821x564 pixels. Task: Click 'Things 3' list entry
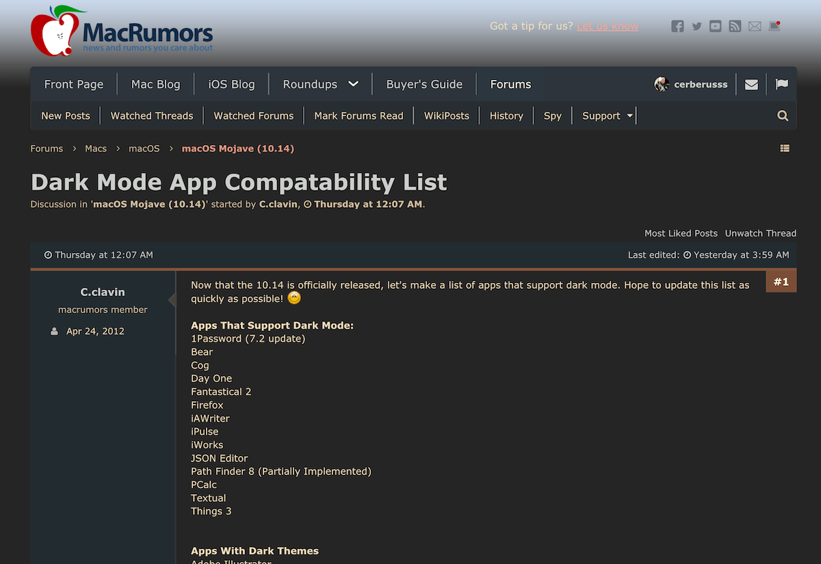[211, 511]
